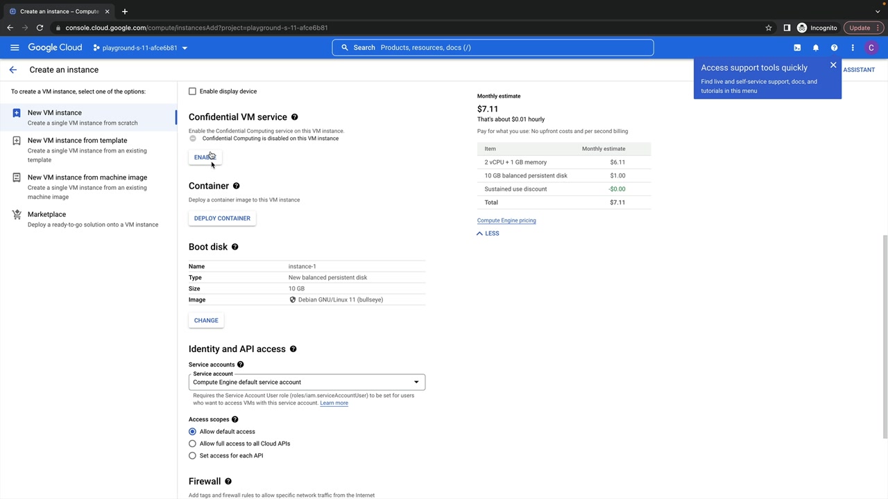The height and width of the screenshot is (499, 888).
Task: Click the Google Cloud logo
Action: (55, 48)
